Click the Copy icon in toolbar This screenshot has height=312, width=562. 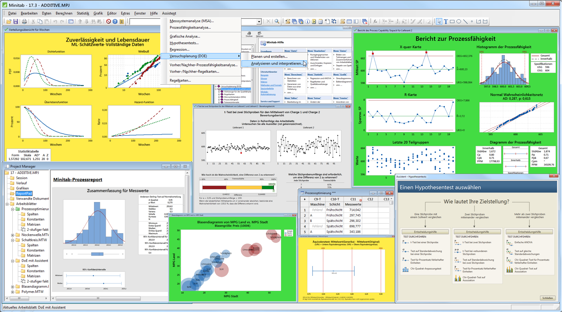click(x=40, y=22)
